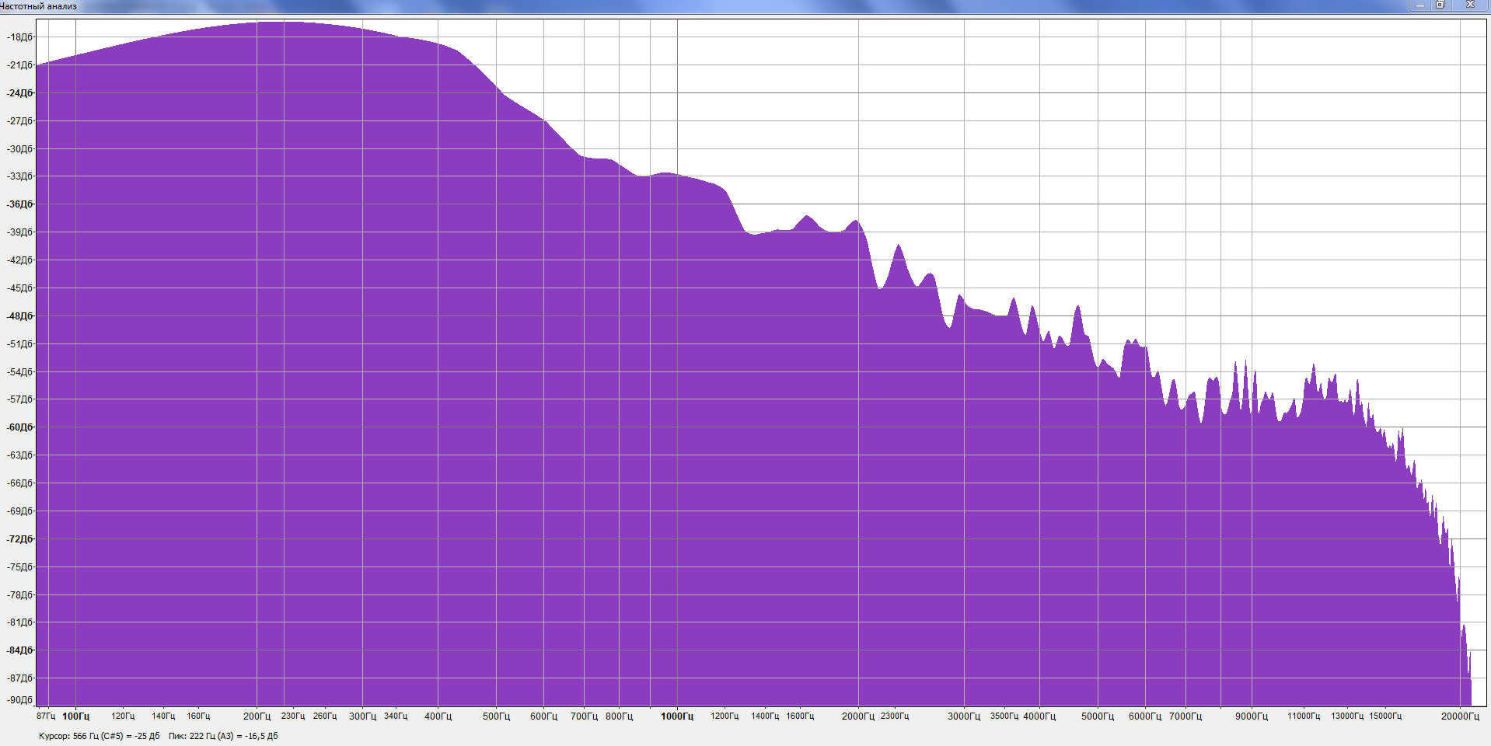
Task: Click the "-21дБ" level axis label
Action: click(x=21, y=65)
